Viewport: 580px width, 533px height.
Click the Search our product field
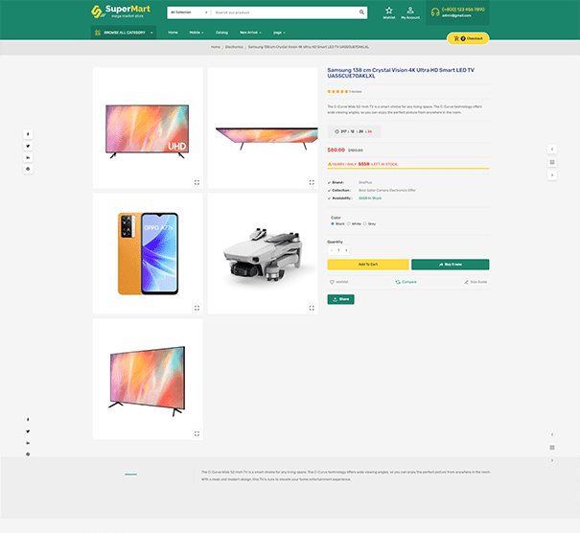285,12
